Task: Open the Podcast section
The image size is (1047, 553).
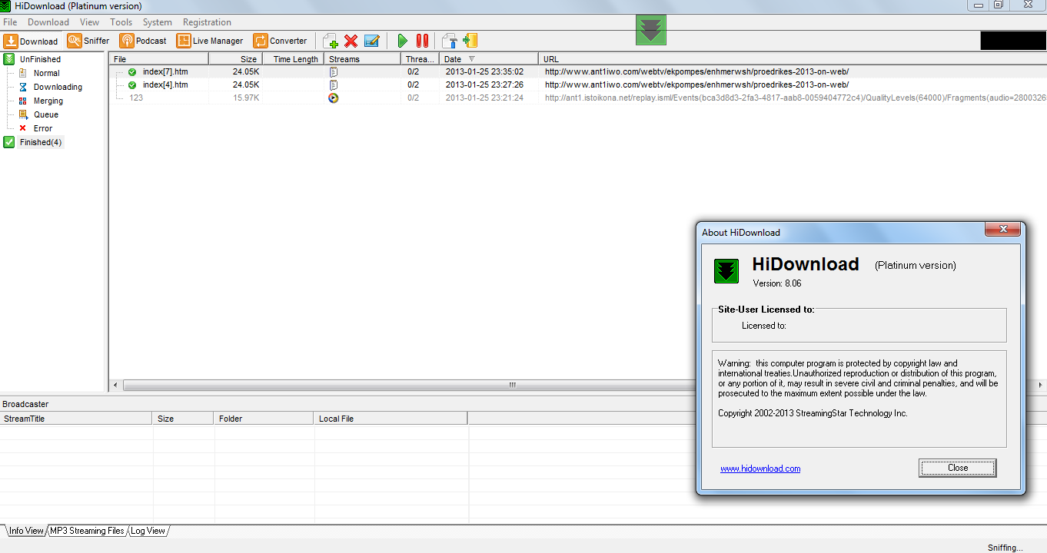Action: 143,41
